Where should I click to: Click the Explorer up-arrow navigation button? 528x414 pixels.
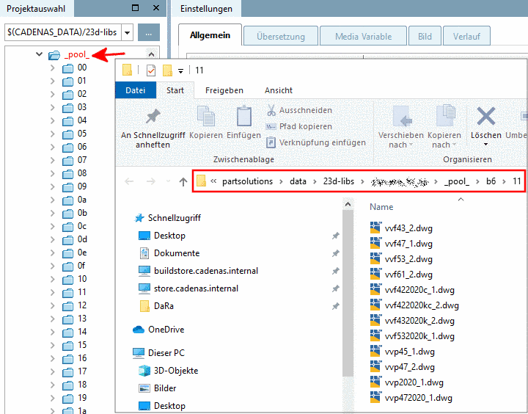183,182
